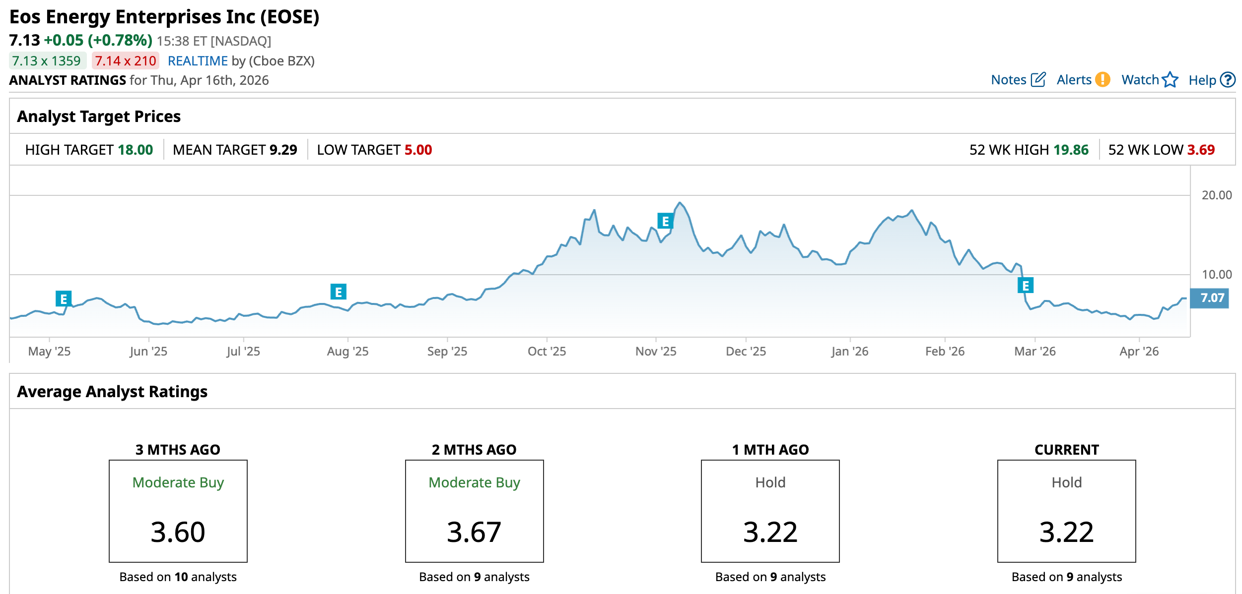
Task: Open the REALTIME quote link
Action: [x=198, y=61]
